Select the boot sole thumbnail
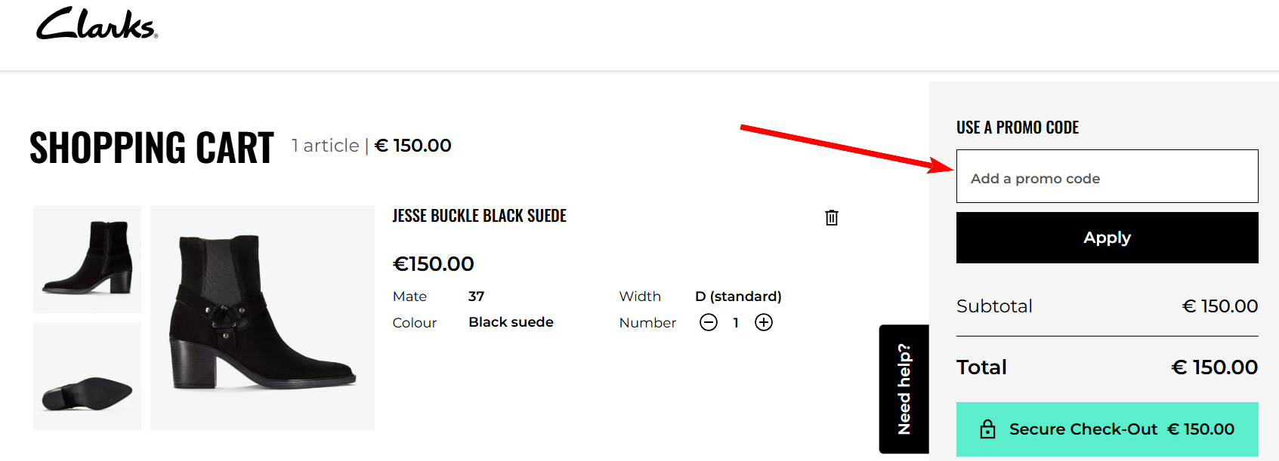This screenshot has width=1279, height=461. [x=87, y=376]
